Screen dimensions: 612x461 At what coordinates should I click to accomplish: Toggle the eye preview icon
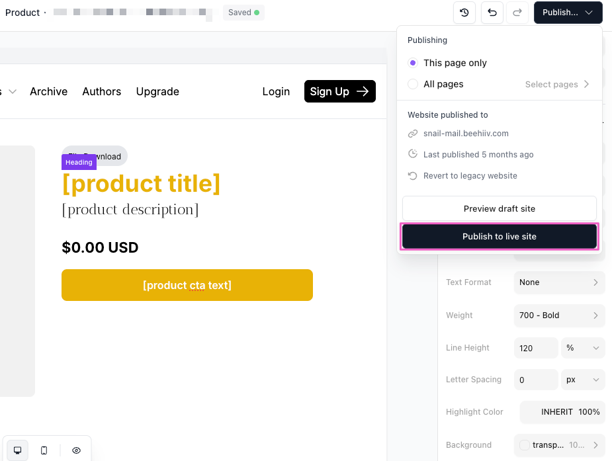click(76, 450)
